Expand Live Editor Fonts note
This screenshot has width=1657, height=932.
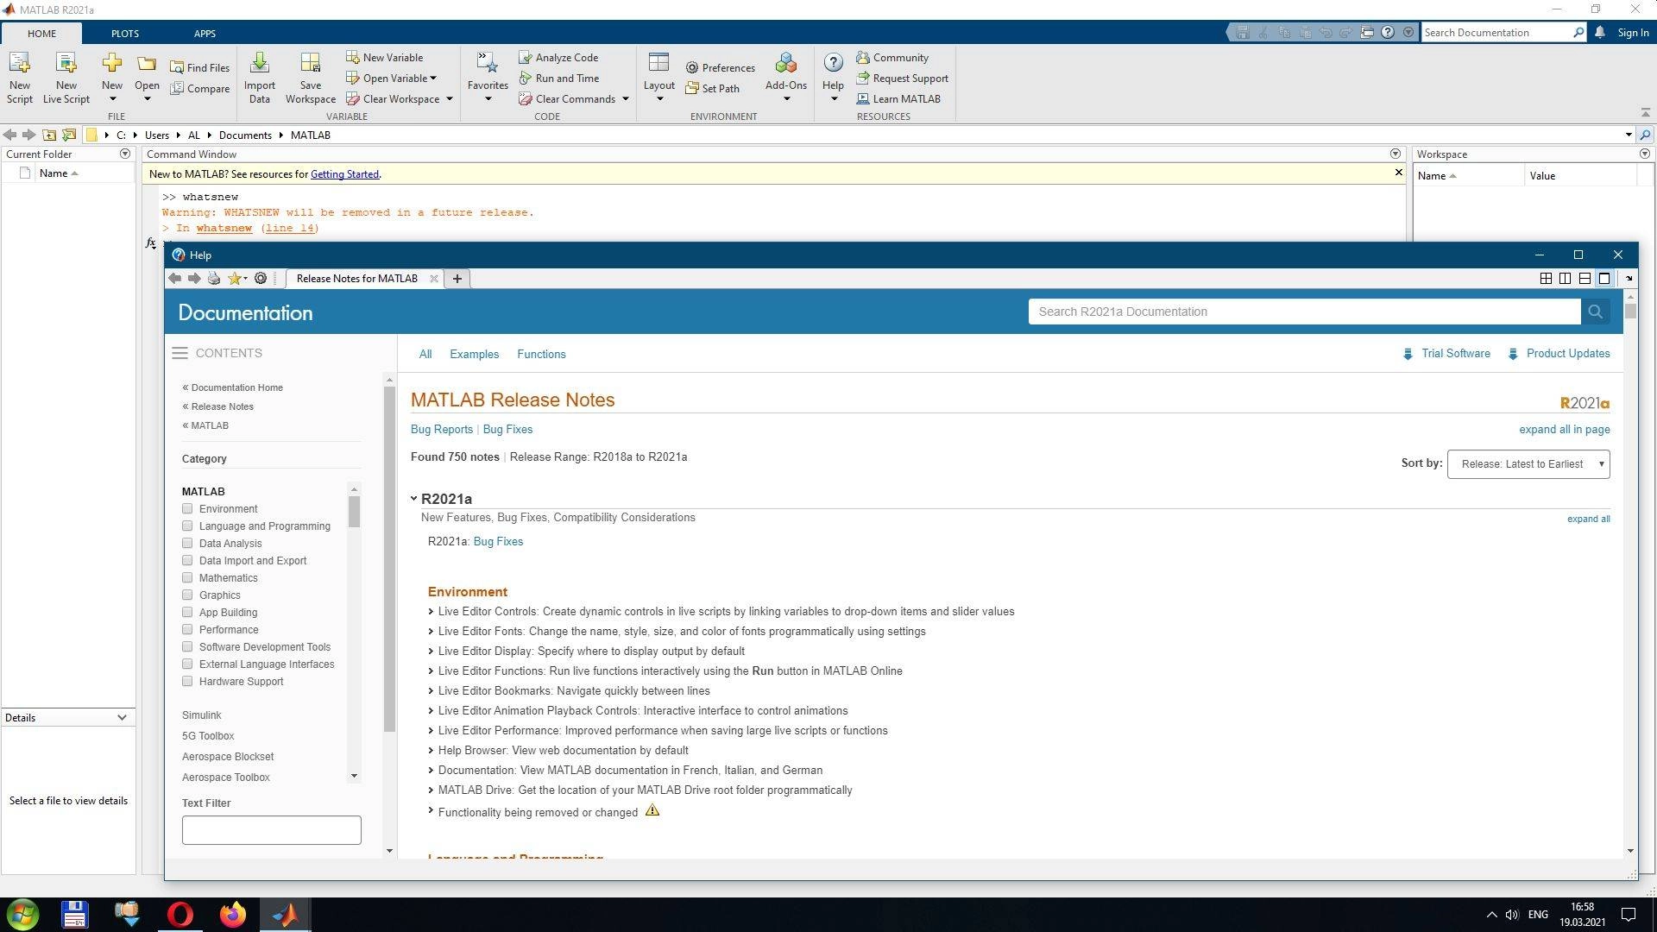point(431,631)
